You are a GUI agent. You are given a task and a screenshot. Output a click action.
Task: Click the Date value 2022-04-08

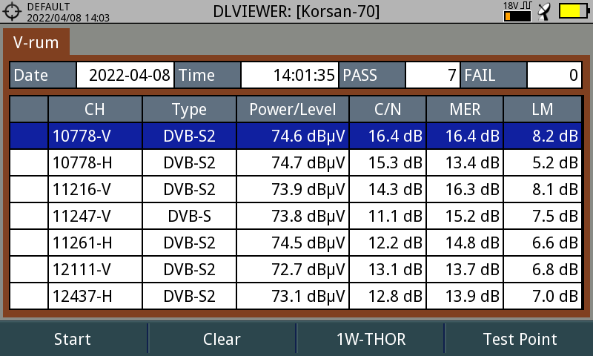pos(125,75)
